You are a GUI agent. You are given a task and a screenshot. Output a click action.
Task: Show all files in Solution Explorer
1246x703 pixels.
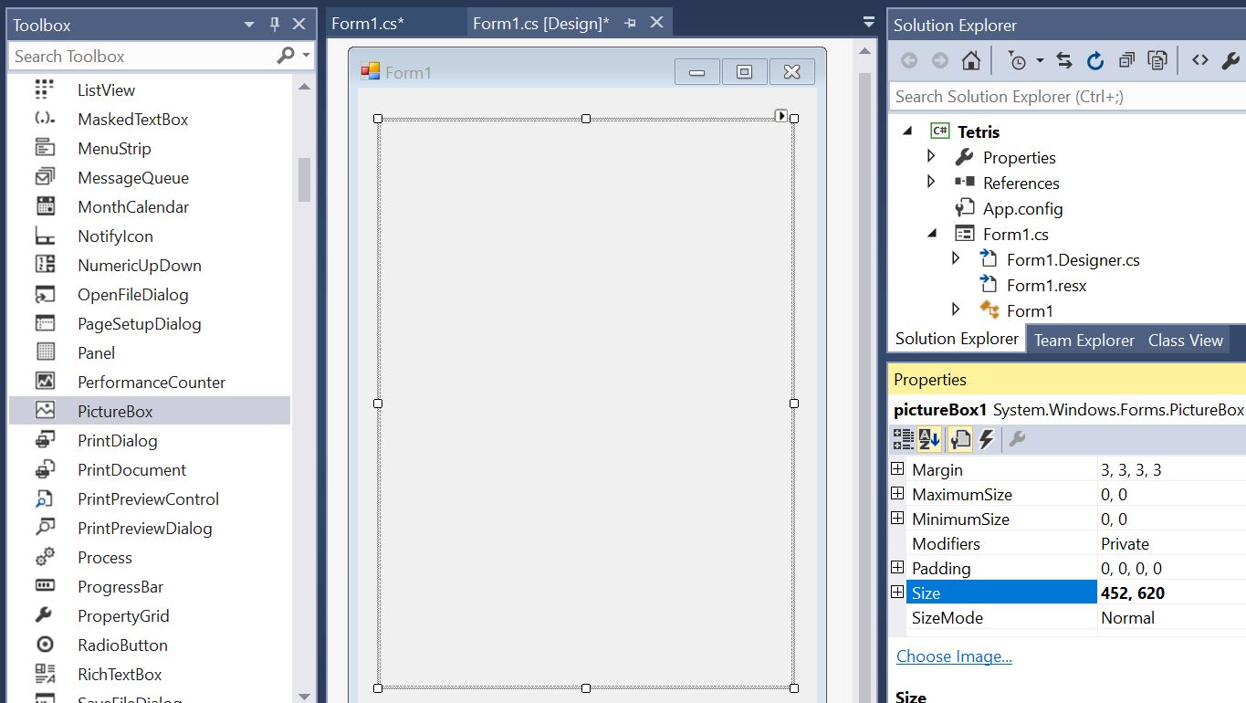(1157, 59)
